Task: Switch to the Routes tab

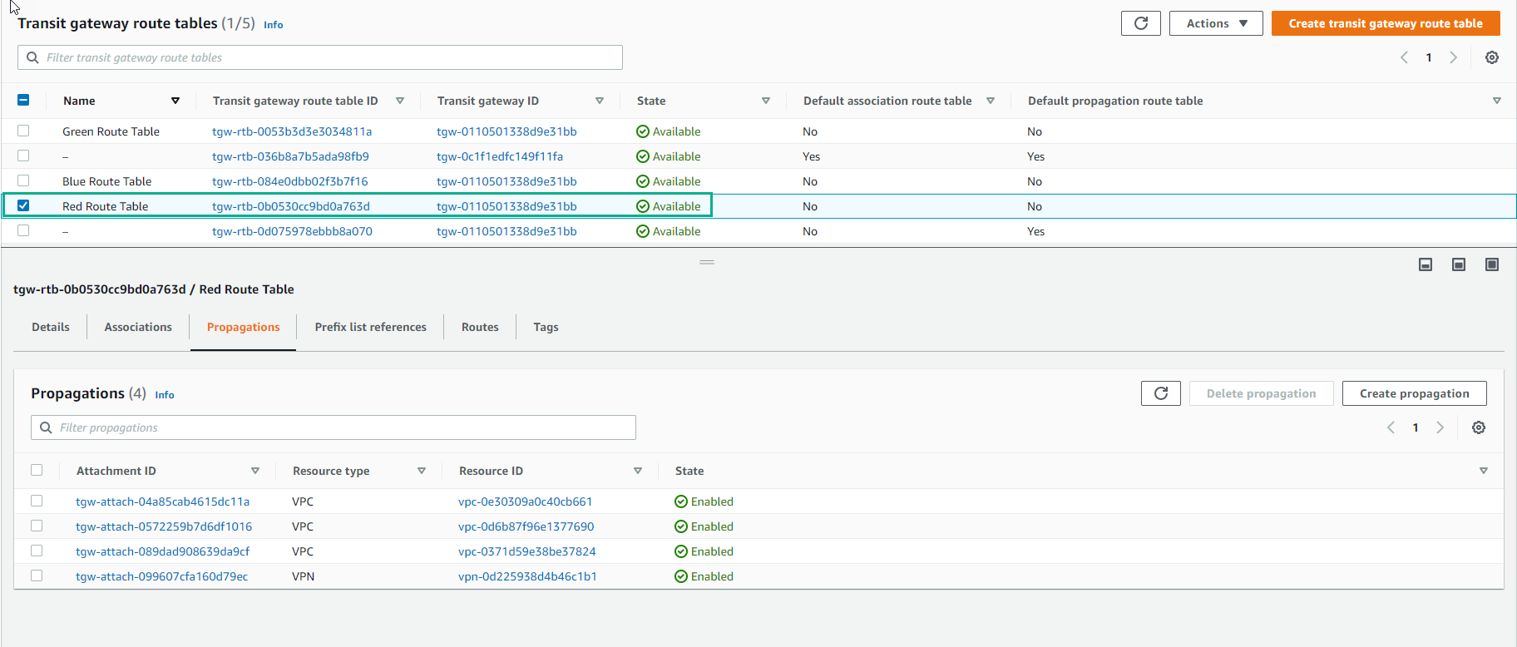Action: [x=480, y=327]
